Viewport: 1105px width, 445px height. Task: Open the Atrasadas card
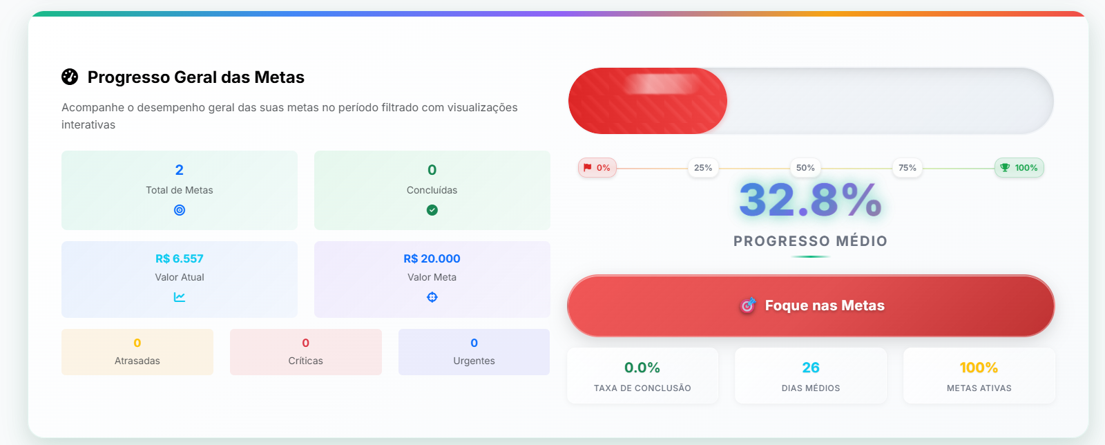click(137, 352)
